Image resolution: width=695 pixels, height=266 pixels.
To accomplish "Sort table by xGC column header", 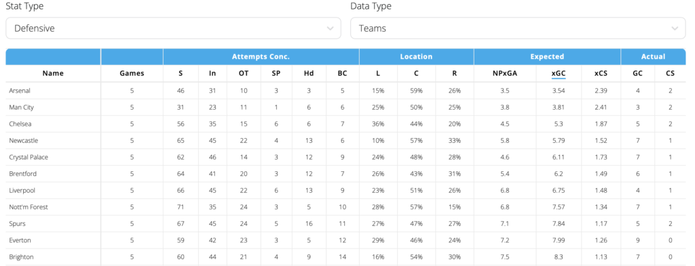I will [x=559, y=74].
